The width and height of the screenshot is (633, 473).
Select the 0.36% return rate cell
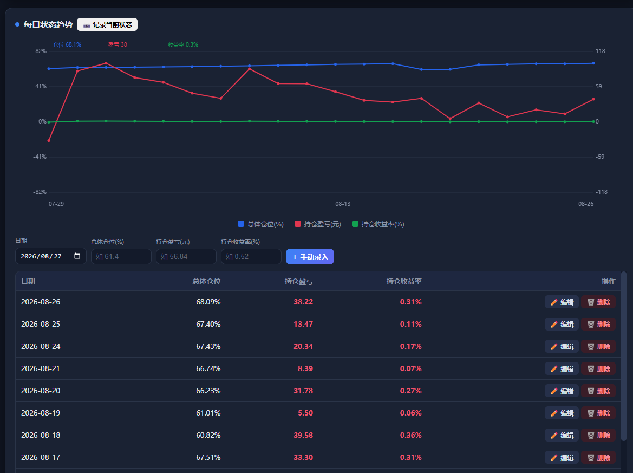click(x=410, y=435)
